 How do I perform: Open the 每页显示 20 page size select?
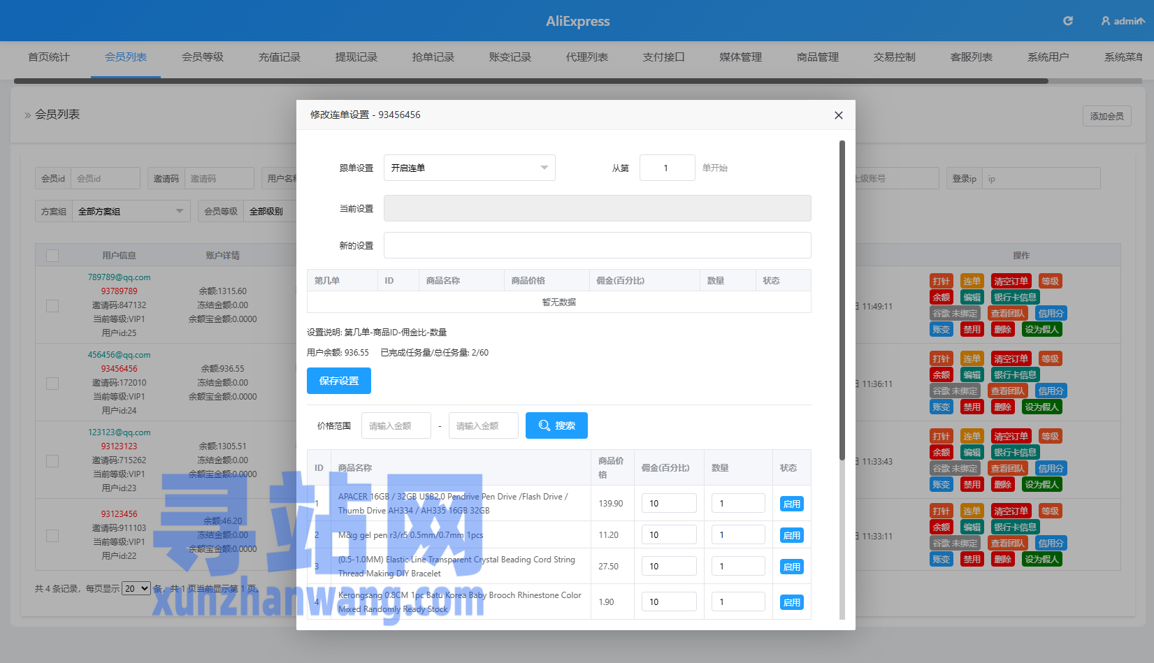(x=136, y=588)
